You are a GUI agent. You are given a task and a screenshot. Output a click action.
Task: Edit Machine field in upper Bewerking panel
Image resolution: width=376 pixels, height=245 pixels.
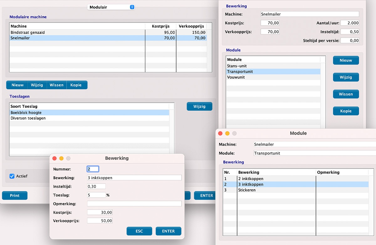pyautogui.click(x=310, y=14)
